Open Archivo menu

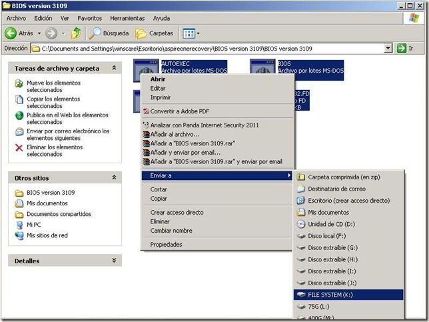tap(16, 19)
